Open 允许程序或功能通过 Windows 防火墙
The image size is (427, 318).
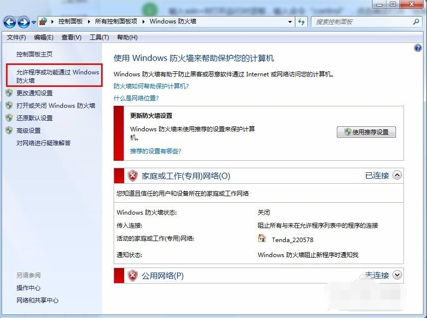(x=58, y=76)
